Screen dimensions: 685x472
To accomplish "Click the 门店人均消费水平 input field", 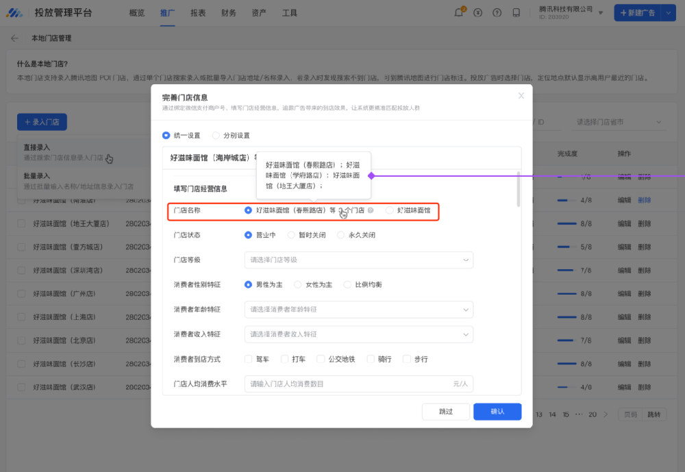I will [349, 384].
